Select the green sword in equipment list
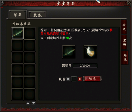 click(x=18, y=33)
